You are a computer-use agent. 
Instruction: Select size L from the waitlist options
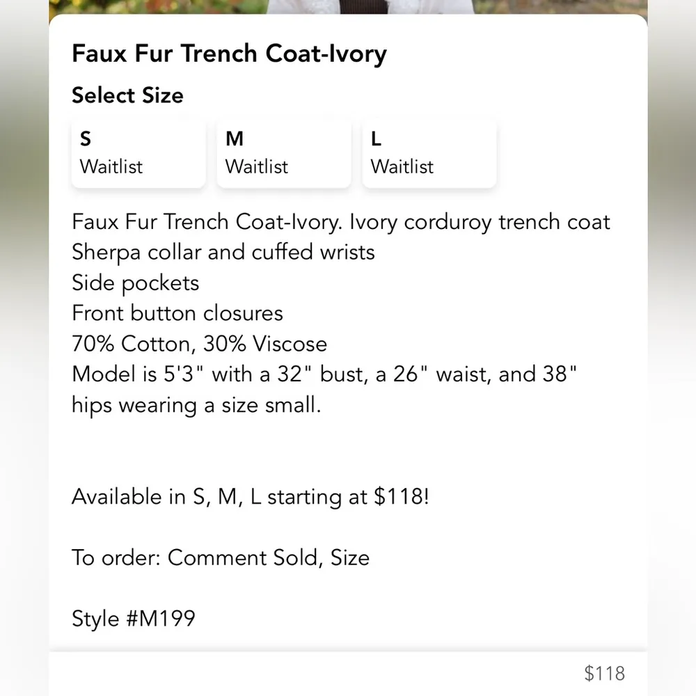tap(429, 152)
